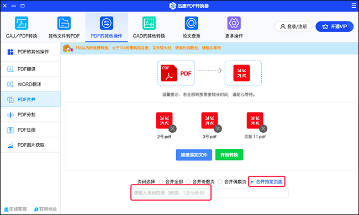Select PDF分割 in sidebar
359x215 pixels.
[x=31, y=115]
